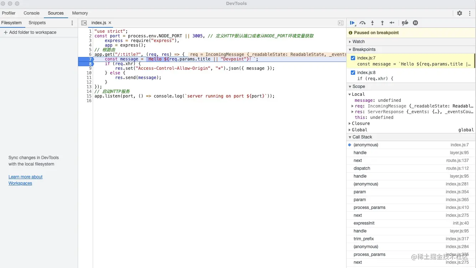Image resolution: width=476 pixels, height=268 pixels.
Task: Switch to the Profiler tab
Action: click(x=9, y=13)
